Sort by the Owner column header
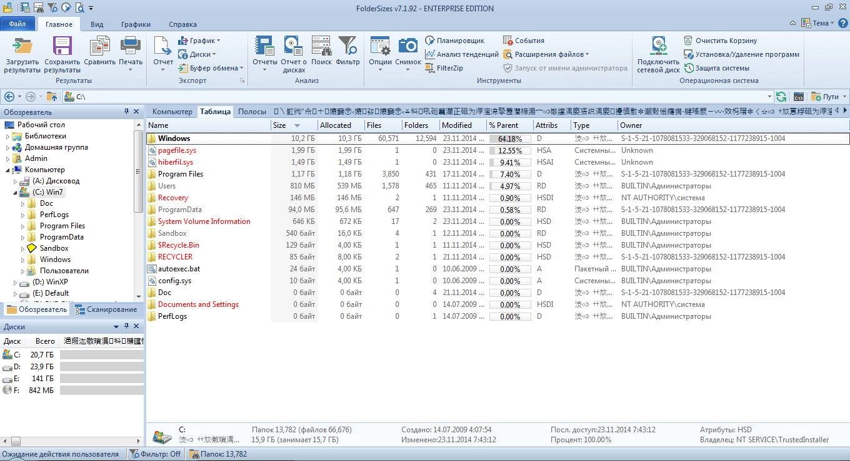850x461 pixels. point(733,125)
